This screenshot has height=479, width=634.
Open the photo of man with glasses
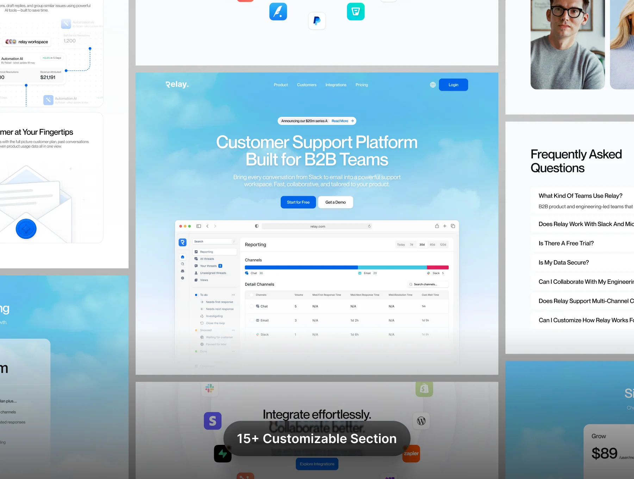tap(567, 44)
